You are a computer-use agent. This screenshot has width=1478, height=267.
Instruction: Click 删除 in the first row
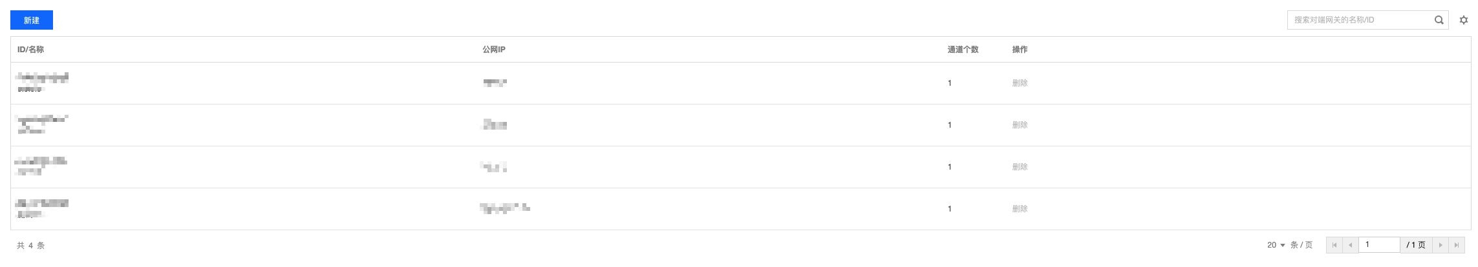click(1020, 83)
